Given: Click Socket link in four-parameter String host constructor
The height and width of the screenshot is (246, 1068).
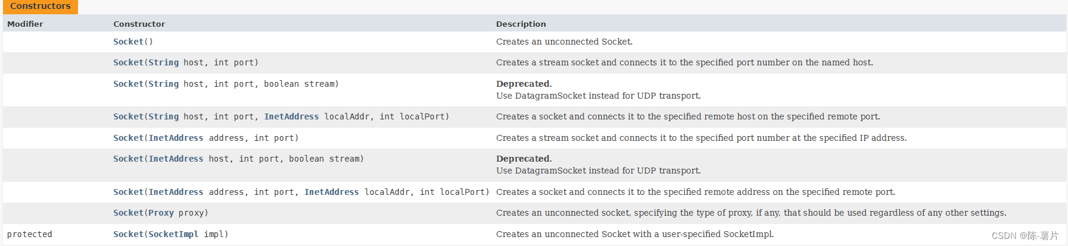Looking at the screenshot, I should [128, 116].
